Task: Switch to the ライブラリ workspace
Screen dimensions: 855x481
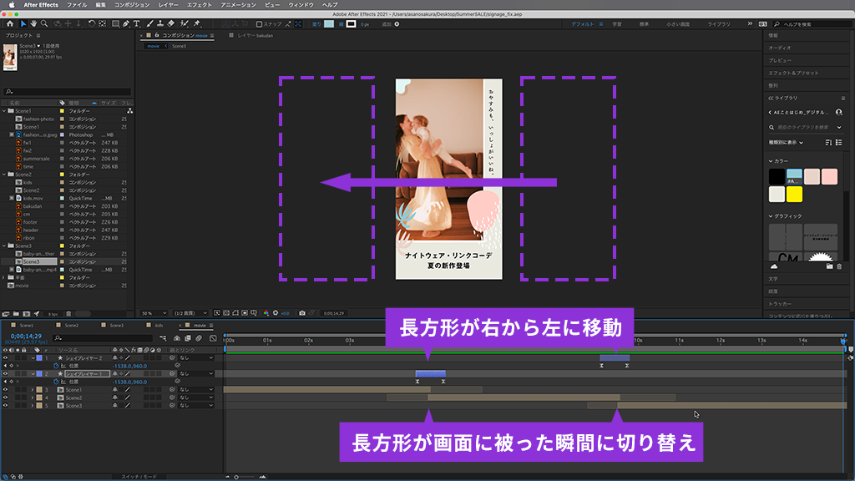Action: (719, 24)
